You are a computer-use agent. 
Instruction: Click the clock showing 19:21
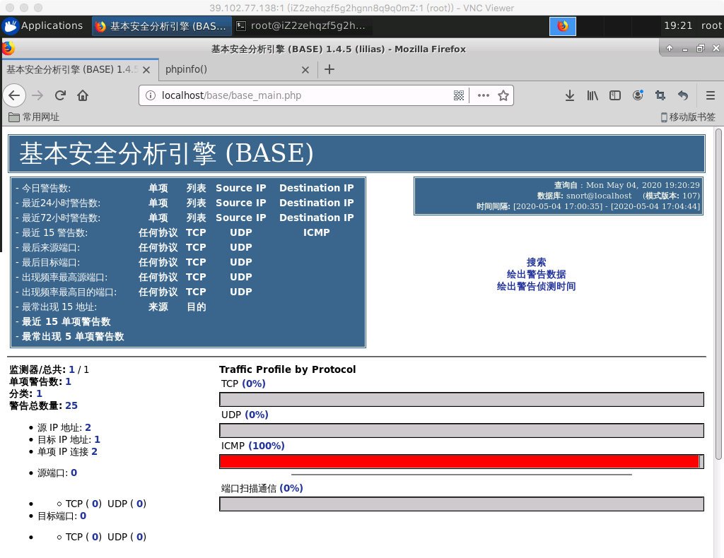coord(678,26)
